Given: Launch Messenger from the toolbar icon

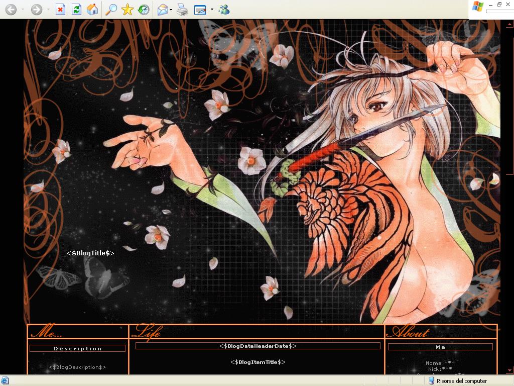Looking at the screenshot, I should (x=224, y=10).
